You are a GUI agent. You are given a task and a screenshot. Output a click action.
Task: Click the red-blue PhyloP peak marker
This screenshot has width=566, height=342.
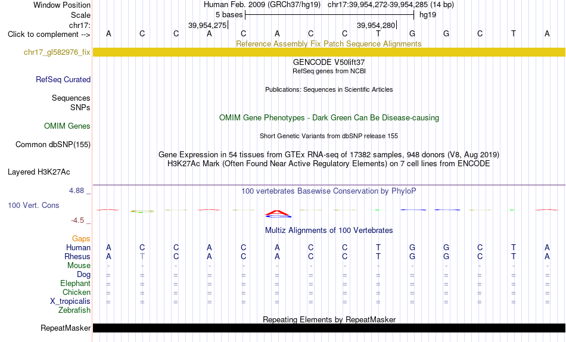(278, 214)
